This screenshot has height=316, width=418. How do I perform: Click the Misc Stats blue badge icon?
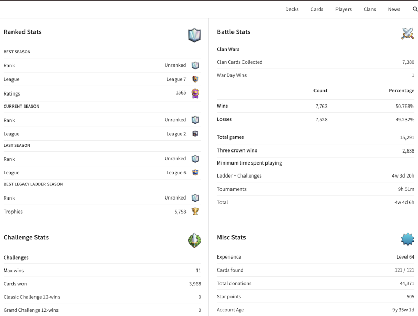pyautogui.click(x=408, y=239)
